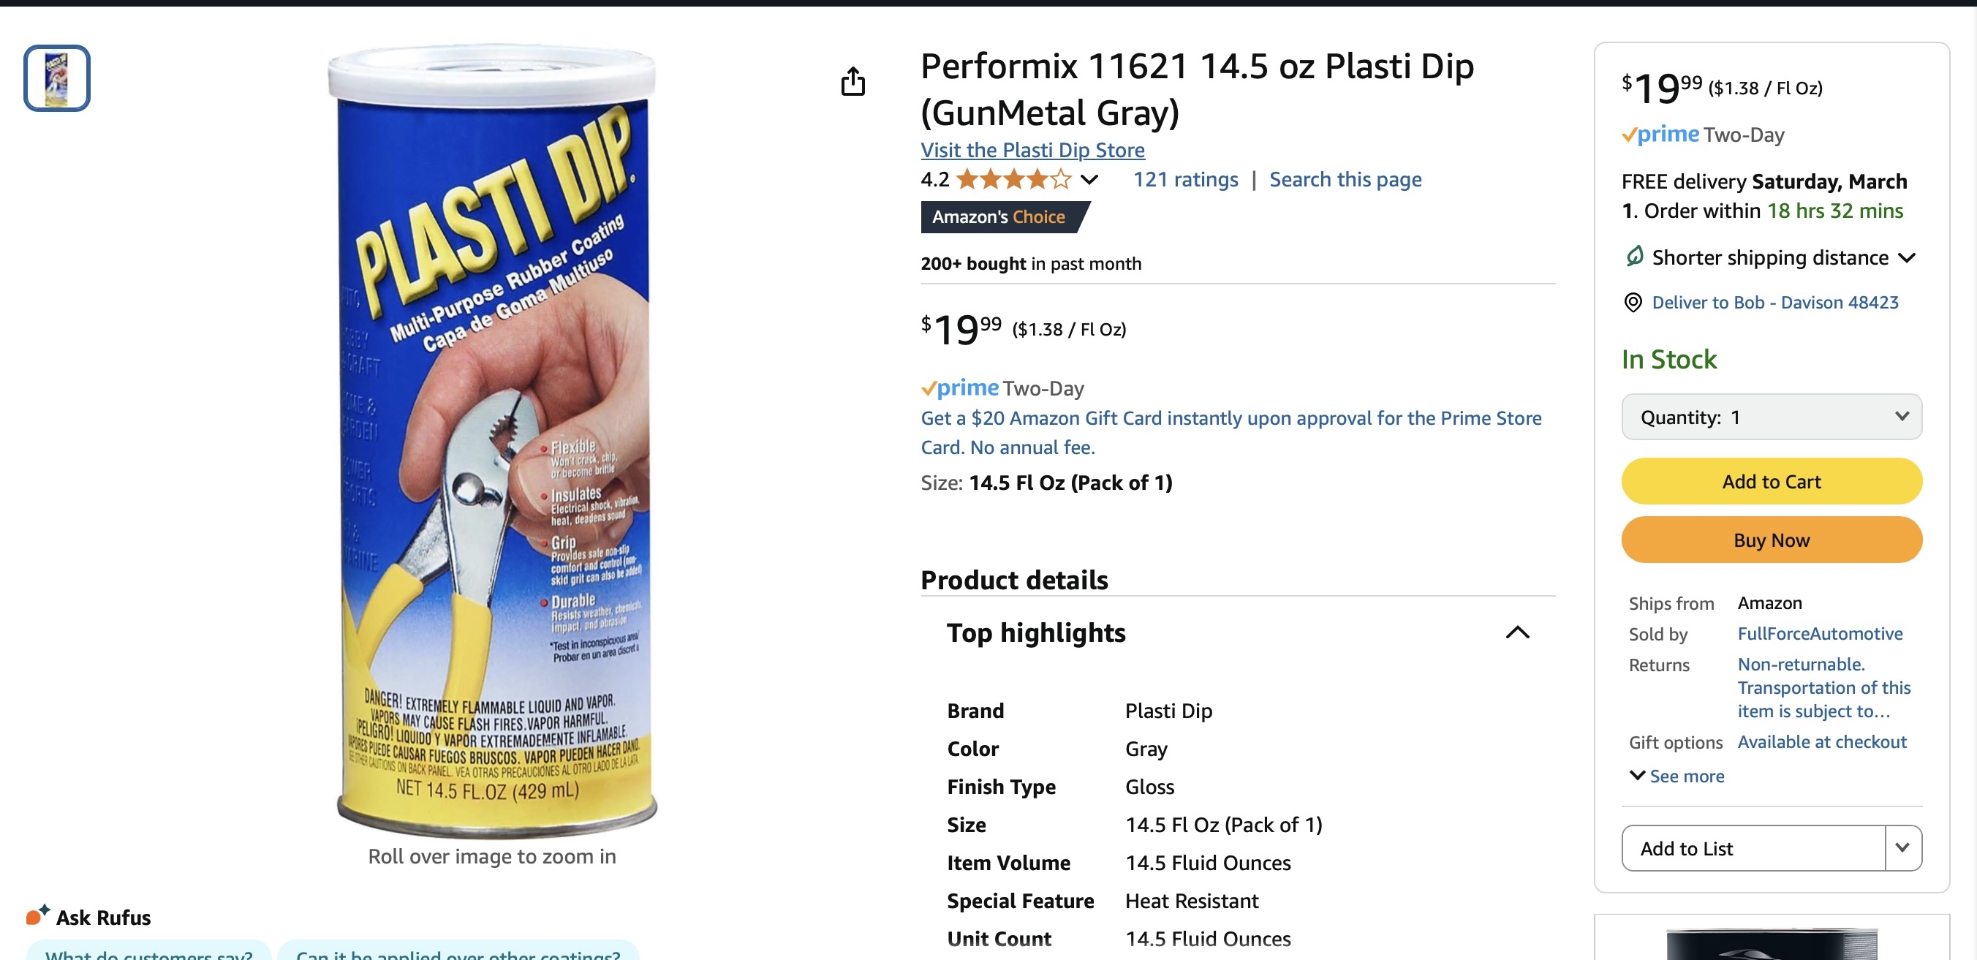1977x960 pixels.
Task: Click the Buy Now button
Action: point(1771,540)
